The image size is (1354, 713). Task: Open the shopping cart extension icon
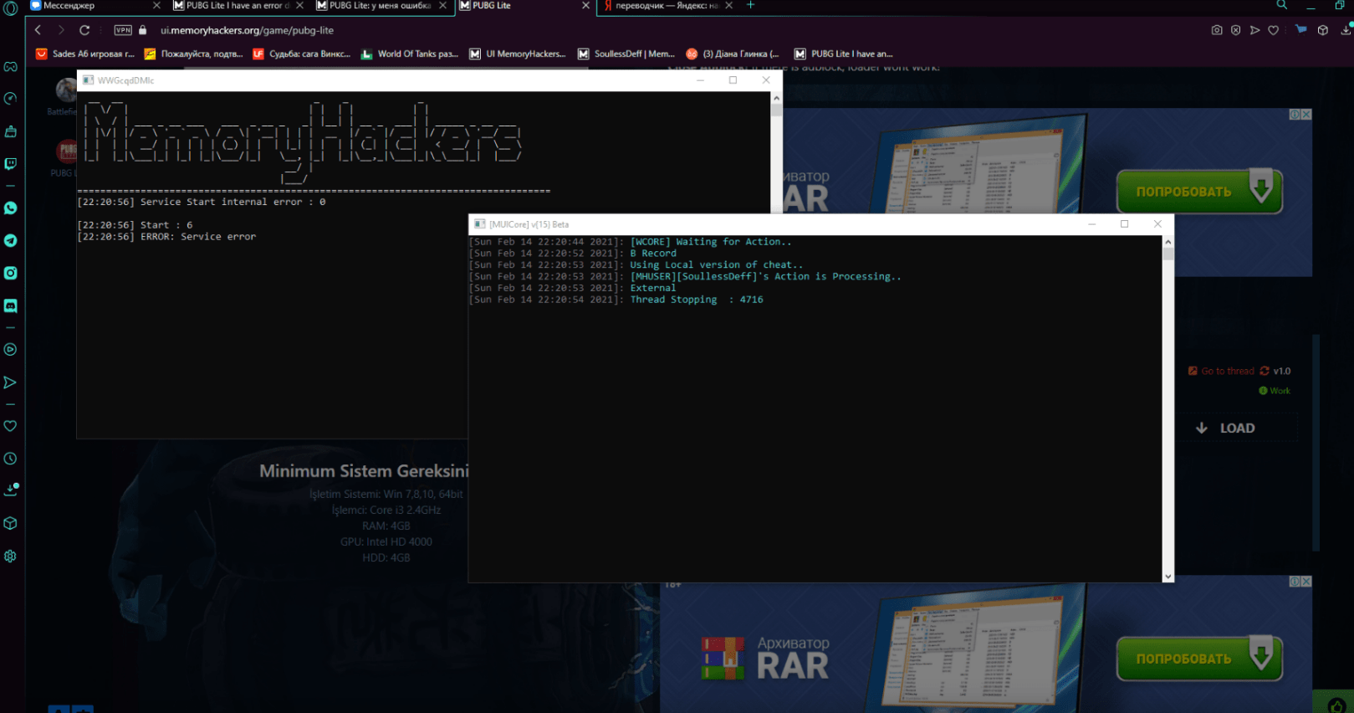[1300, 29]
